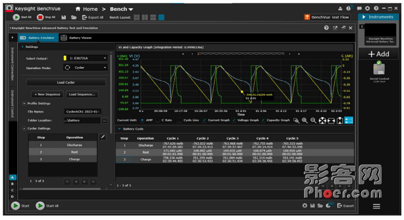Click the bottom Start button
This screenshot has height=220, width=404.
tap(20, 206)
